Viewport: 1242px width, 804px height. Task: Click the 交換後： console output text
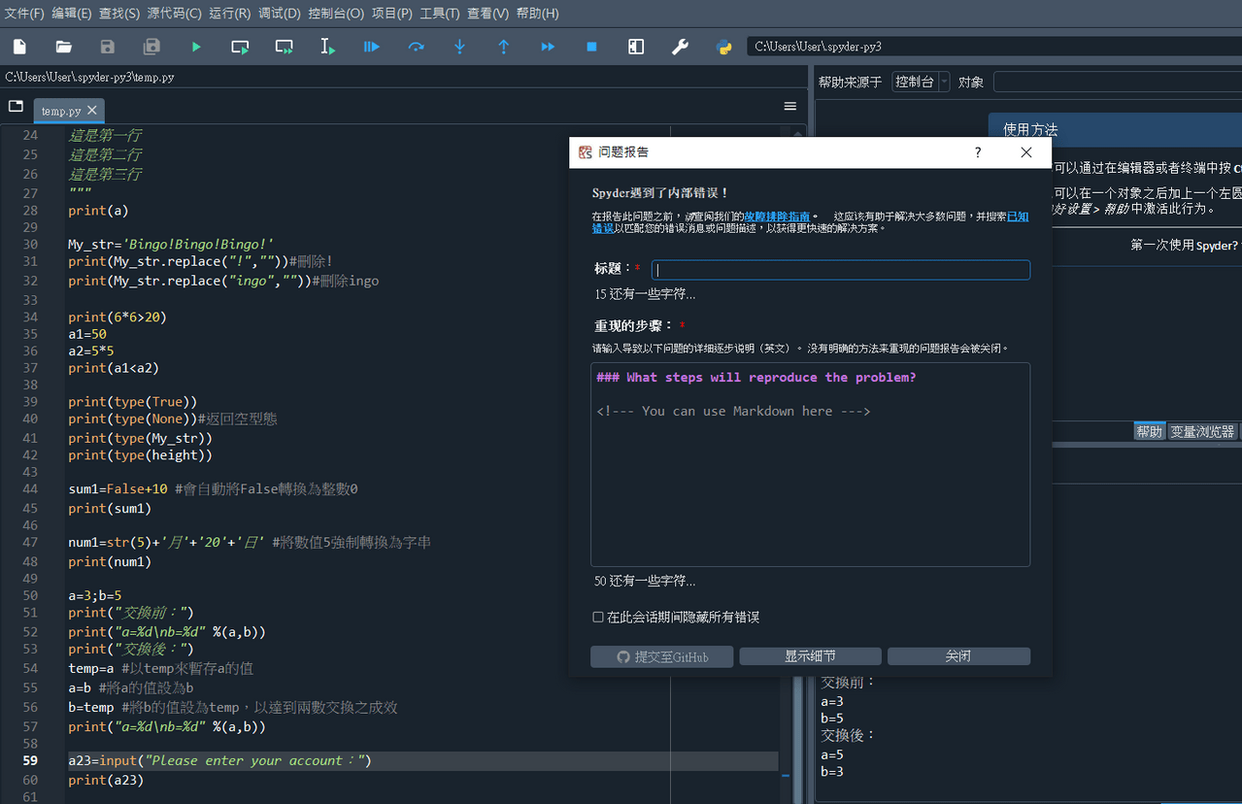(x=849, y=735)
